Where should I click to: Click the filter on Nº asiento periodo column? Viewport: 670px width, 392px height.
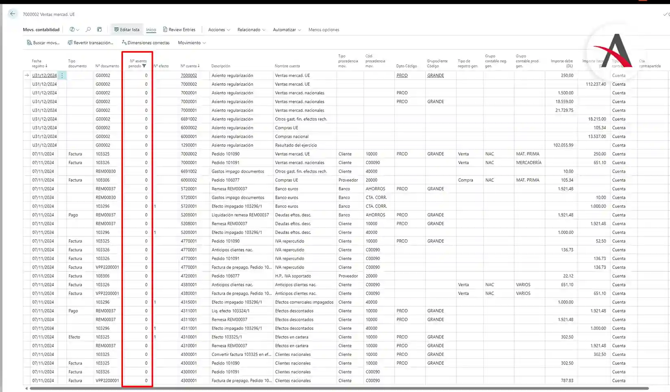pos(144,66)
